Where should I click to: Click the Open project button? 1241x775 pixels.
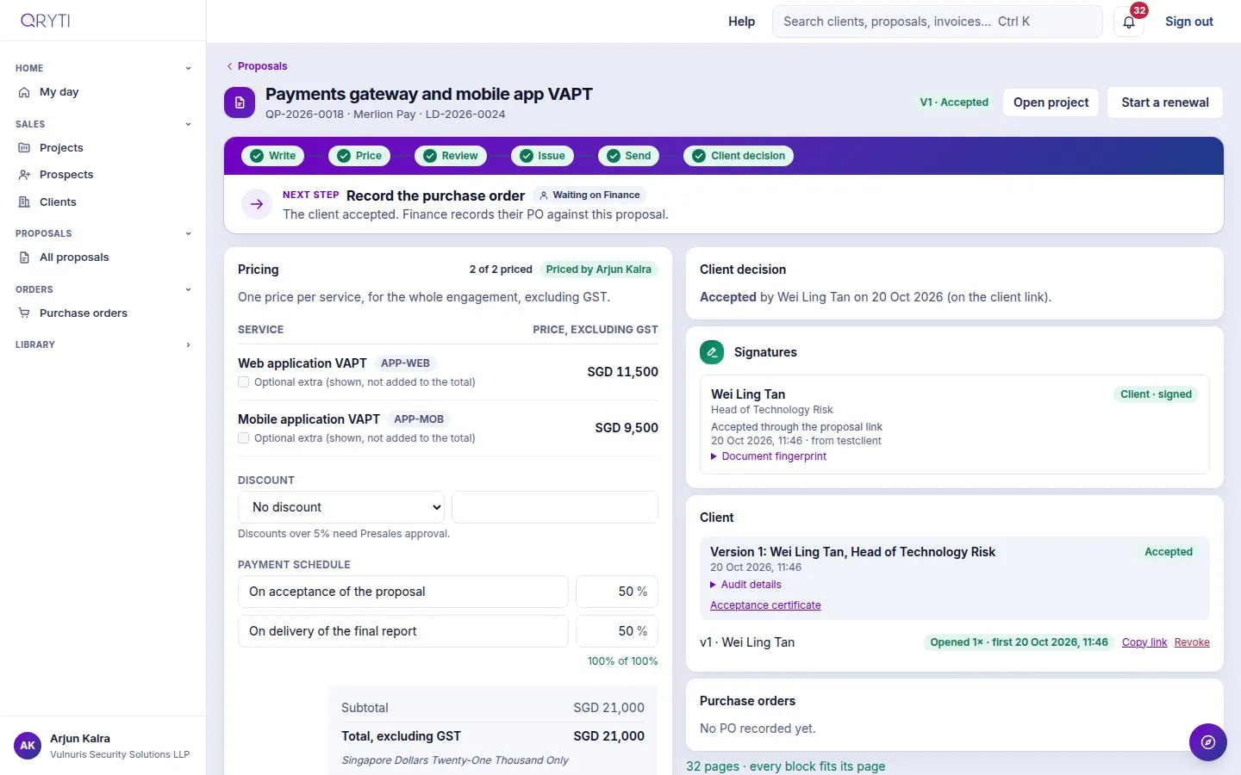[x=1051, y=102]
